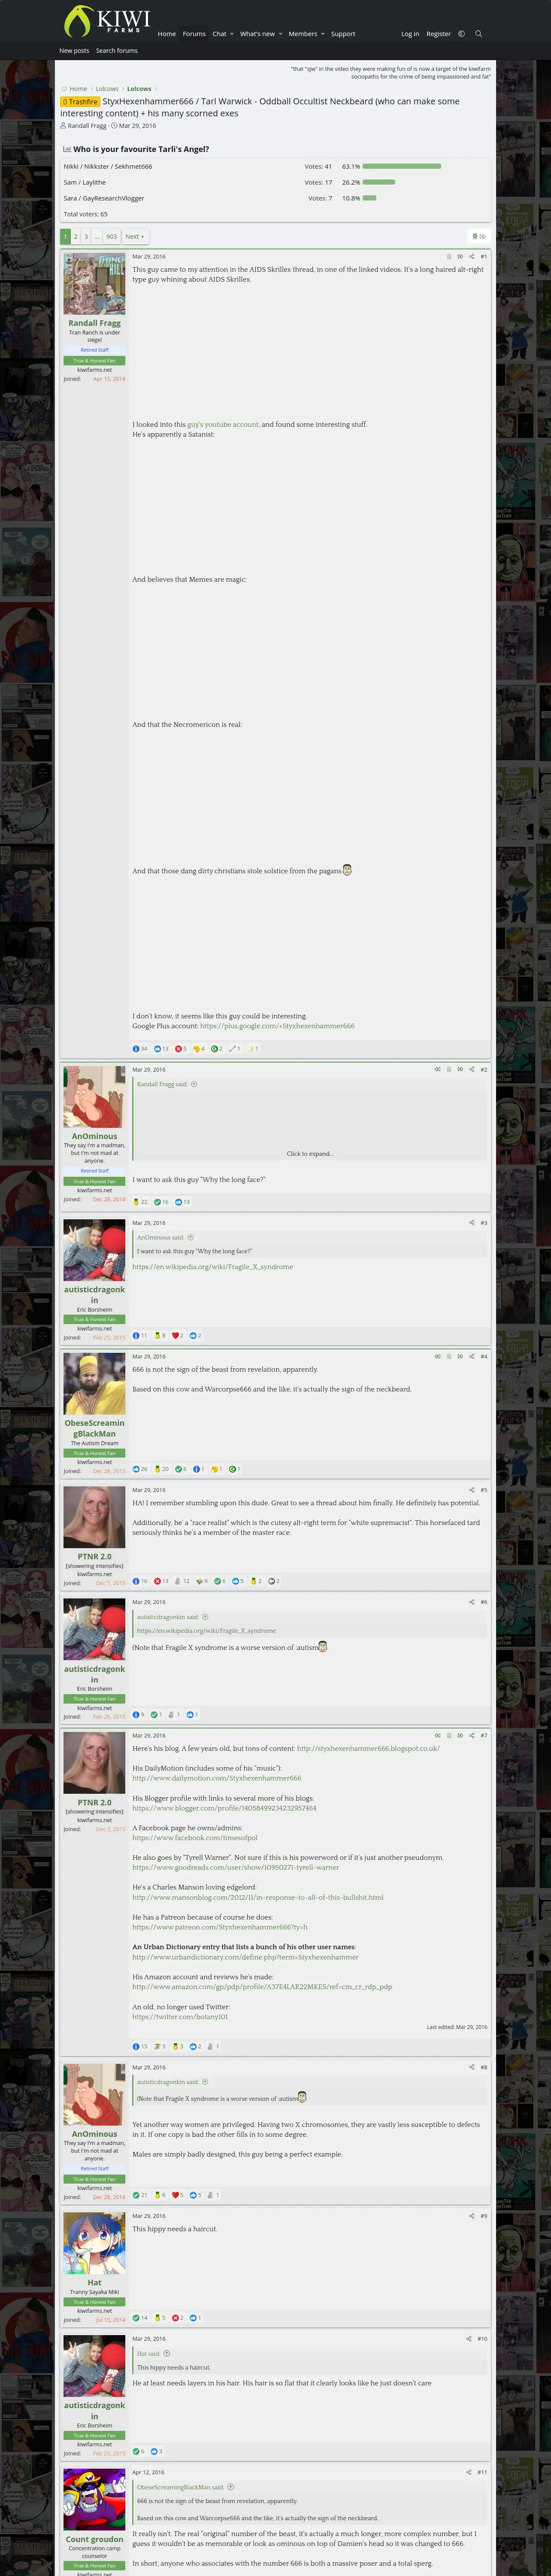Image resolution: width=551 pixels, height=2576 pixels.
Task: Open quote source arrow beside 'Hat said:'
Action: point(167,2353)
